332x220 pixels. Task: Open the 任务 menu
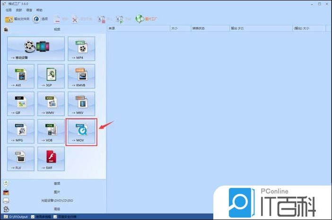click(9, 10)
